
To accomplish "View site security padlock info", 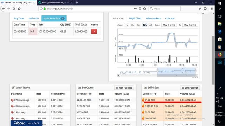I will 45,9.
